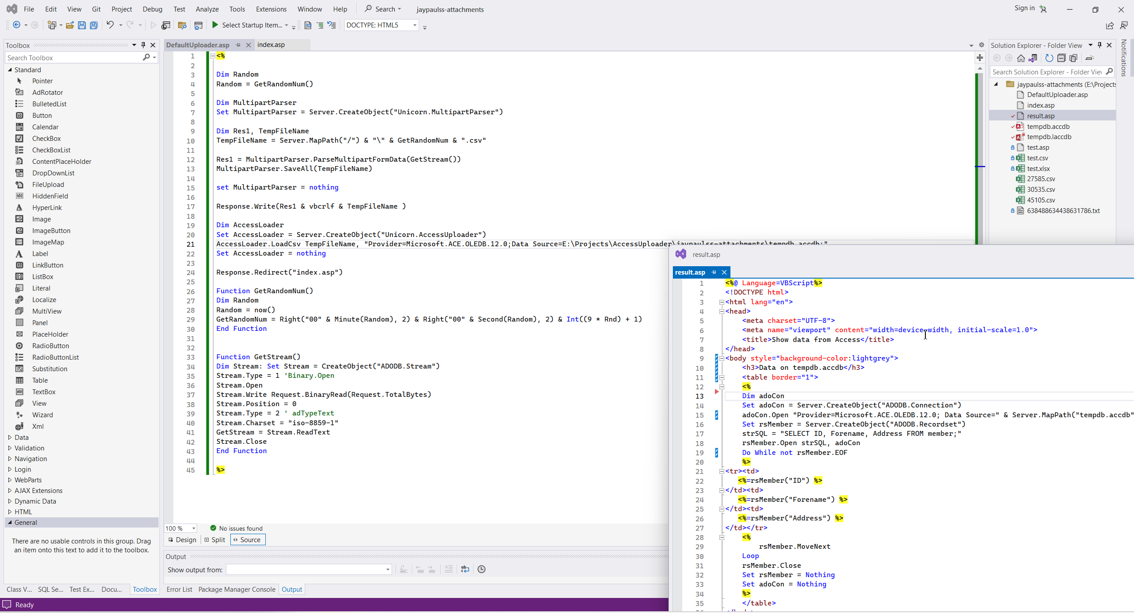Click the Solution Explorer Home icon

1021,58
